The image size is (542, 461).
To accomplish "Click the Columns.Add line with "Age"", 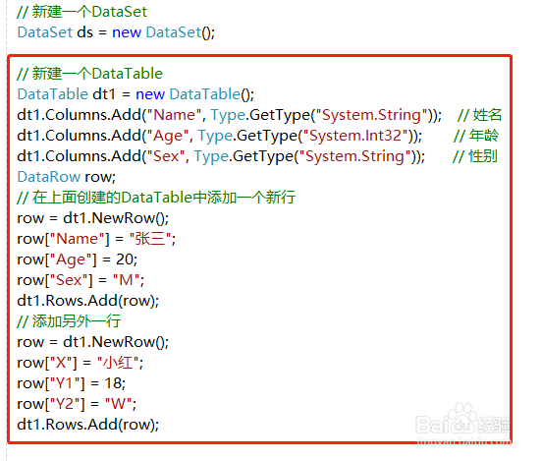I will 220,136.
